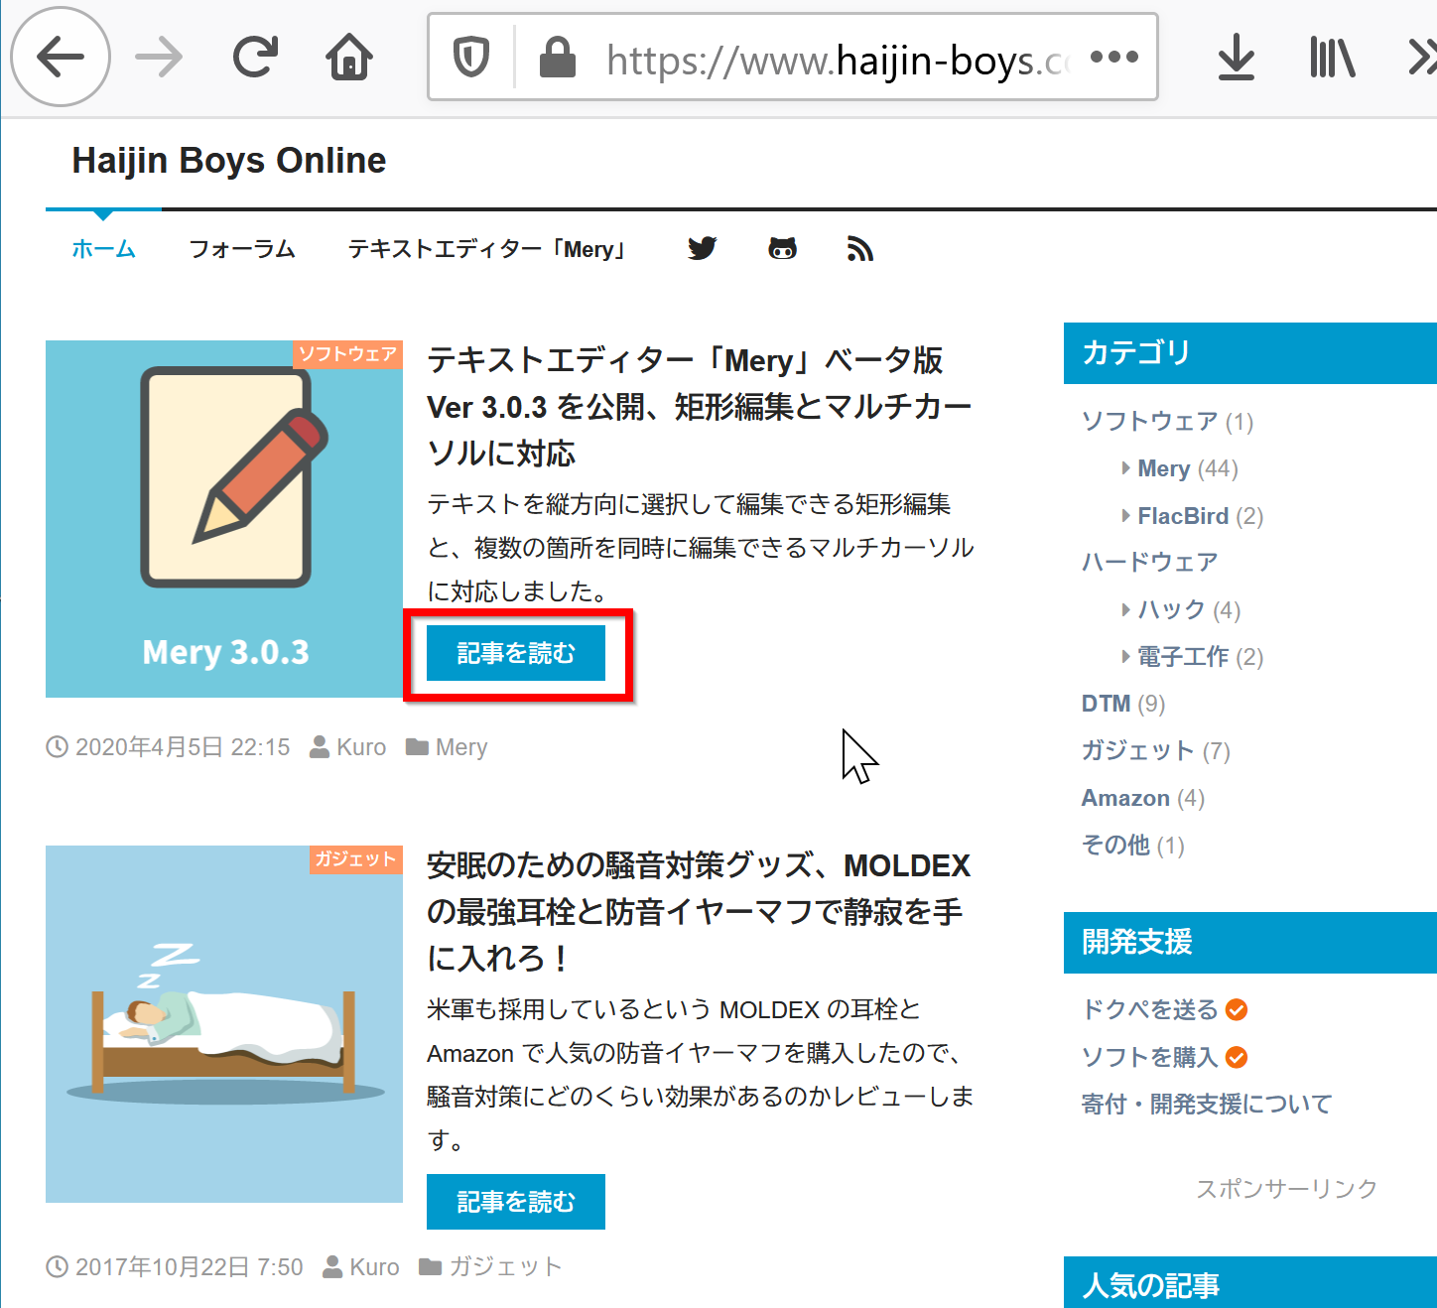
Task: Click the padlock site security icon
Action: coord(557,57)
